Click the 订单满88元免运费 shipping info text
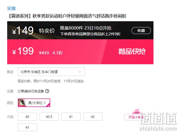 click(31, 91)
